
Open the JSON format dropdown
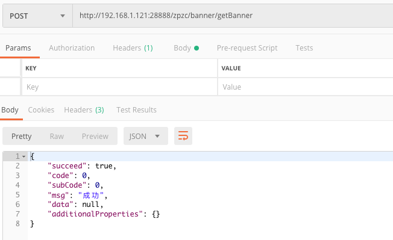(x=146, y=136)
